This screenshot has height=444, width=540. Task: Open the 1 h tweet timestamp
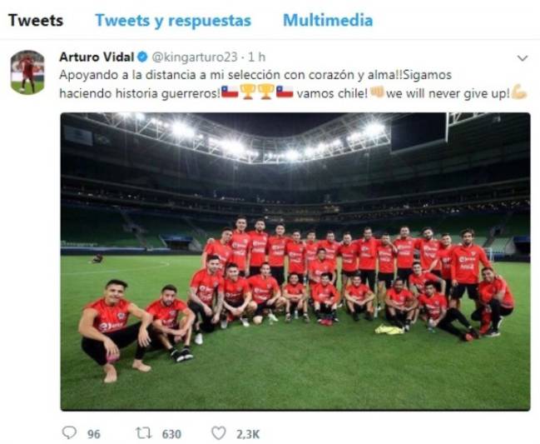(256, 57)
